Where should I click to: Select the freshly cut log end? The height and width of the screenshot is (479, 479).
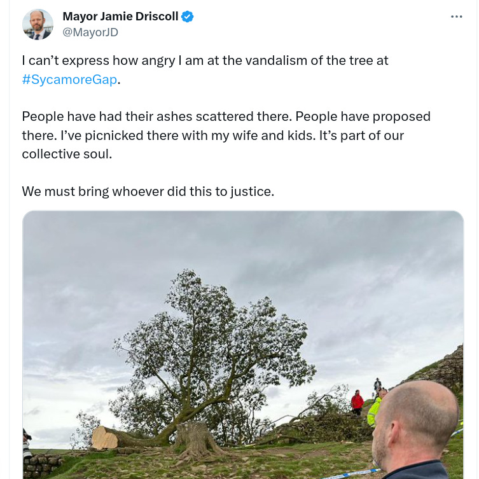click(105, 438)
